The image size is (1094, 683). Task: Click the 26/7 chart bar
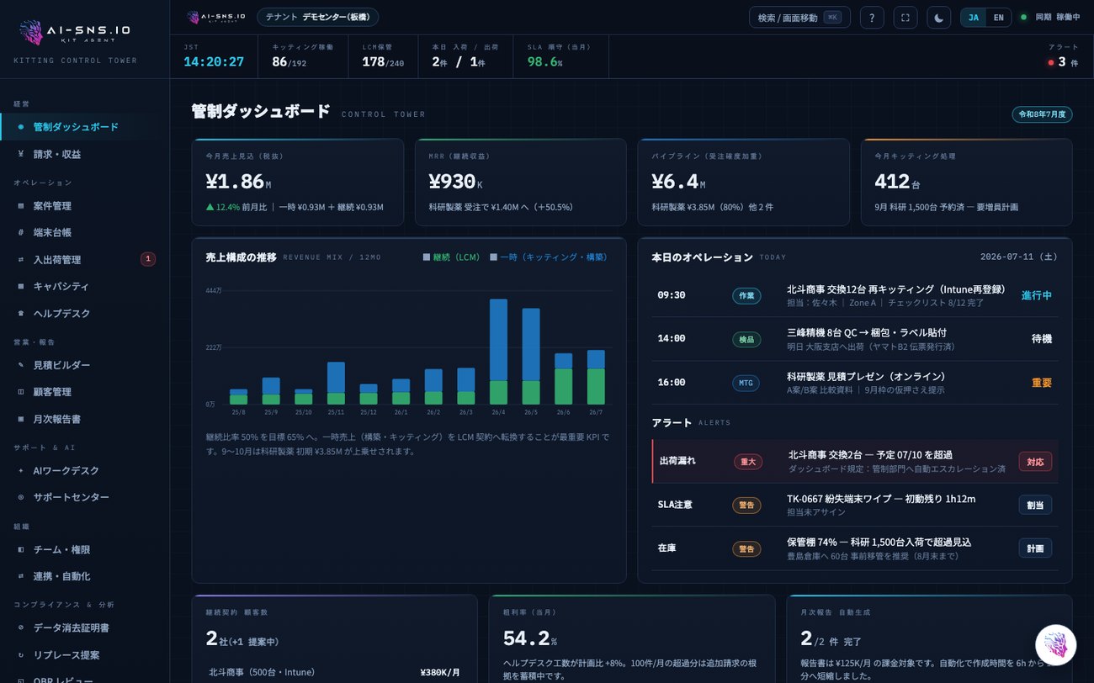596,377
